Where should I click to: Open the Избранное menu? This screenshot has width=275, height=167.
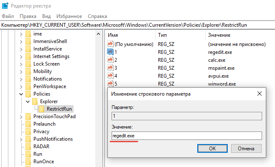pos(69,16)
